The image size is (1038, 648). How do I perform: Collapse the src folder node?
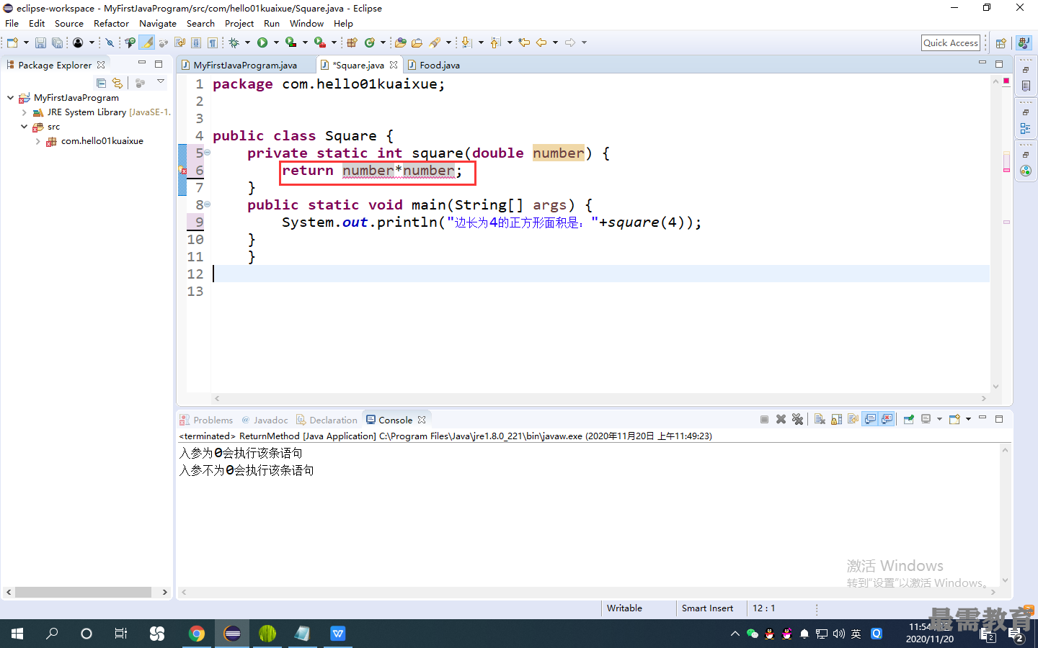(x=24, y=126)
